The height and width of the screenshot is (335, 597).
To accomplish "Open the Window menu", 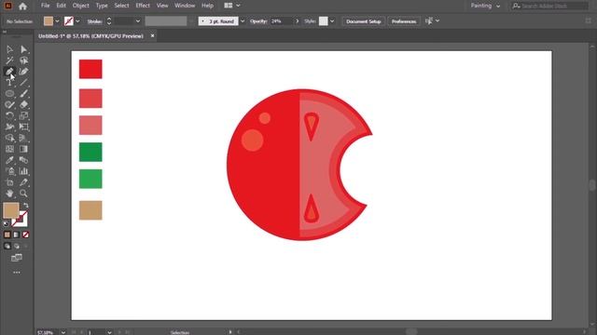I will click(185, 6).
